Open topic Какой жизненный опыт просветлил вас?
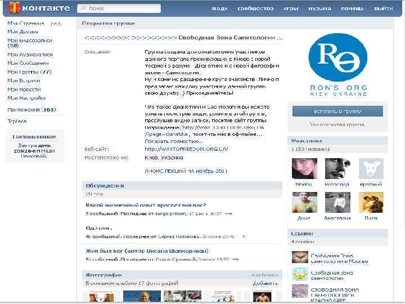The width and height of the screenshot is (405, 304). coord(146,205)
